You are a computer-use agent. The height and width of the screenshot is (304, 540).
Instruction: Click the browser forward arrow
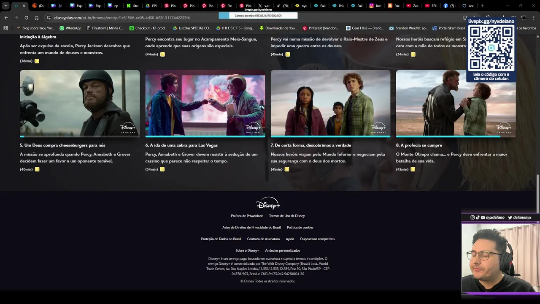16,18
